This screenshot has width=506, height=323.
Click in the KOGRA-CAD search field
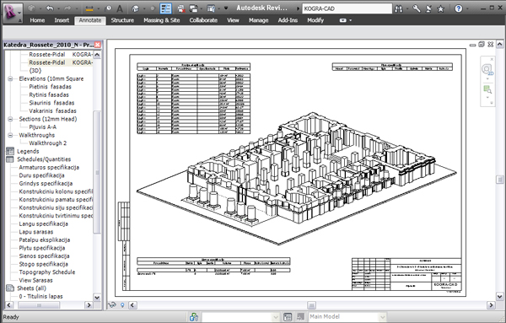pyautogui.click(x=347, y=8)
